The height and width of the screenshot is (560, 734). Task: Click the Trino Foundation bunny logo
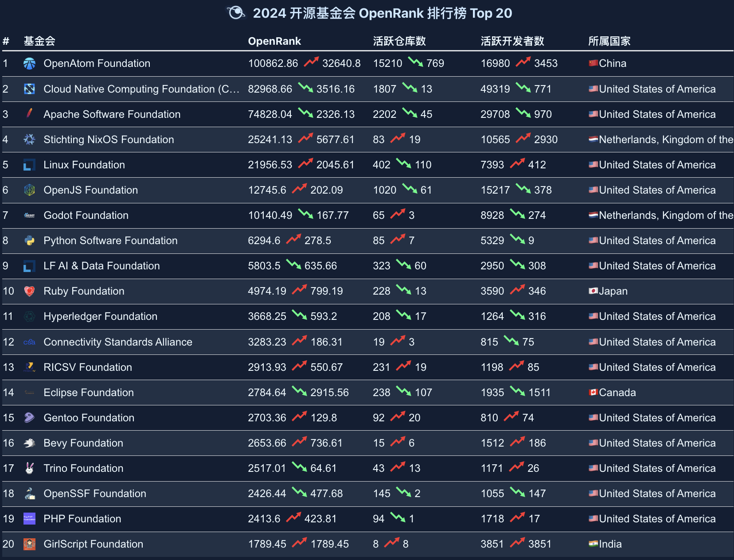(29, 468)
